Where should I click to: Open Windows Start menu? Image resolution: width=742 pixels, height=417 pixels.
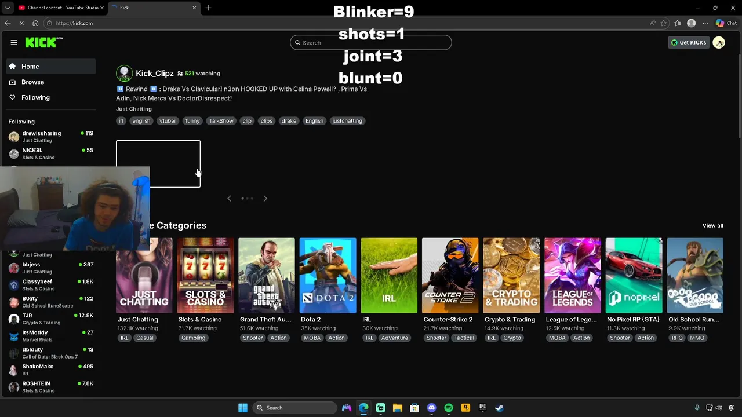[243, 408]
